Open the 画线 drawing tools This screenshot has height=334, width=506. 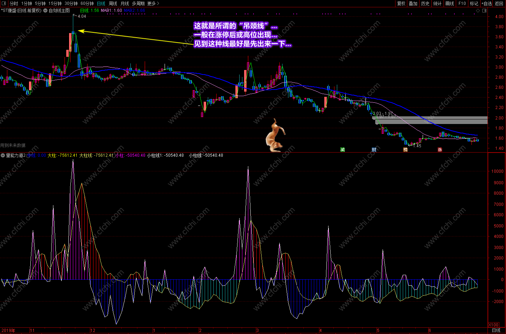450,3
